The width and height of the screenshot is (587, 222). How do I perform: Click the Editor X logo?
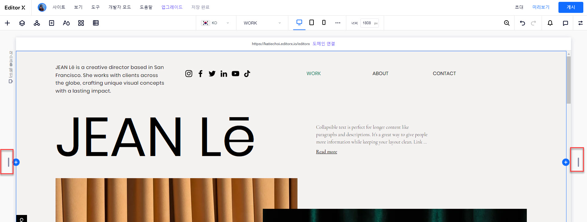point(15,7)
